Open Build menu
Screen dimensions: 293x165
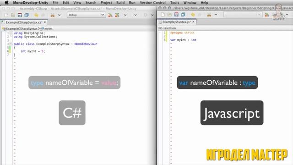120,3
